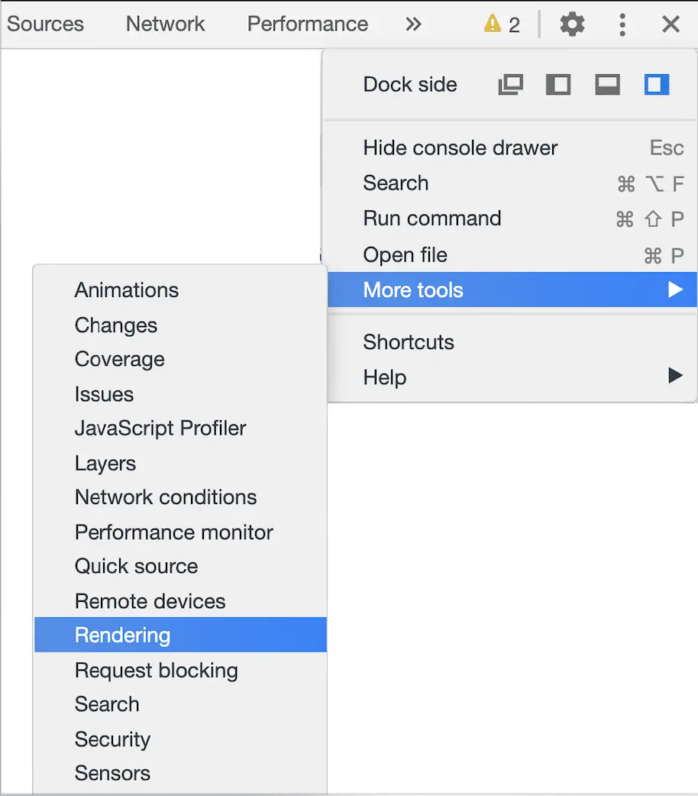The height and width of the screenshot is (796, 698).
Task: Select Sensors from the submenu
Action: [x=112, y=773]
